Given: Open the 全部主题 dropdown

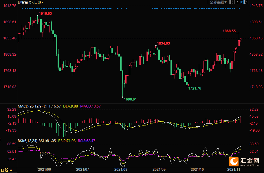Looking at the screenshot, I should pyautogui.click(x=218, y=2).
